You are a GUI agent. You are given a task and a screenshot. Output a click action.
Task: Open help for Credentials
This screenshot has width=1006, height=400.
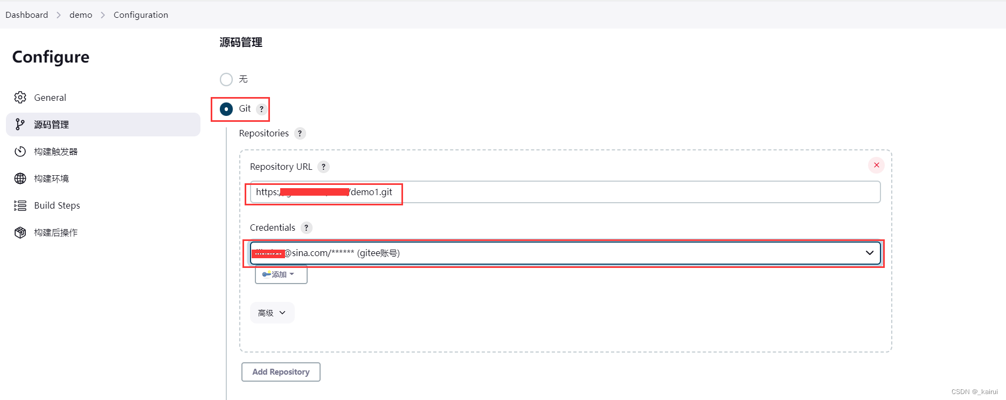click(x=306, y=227)
